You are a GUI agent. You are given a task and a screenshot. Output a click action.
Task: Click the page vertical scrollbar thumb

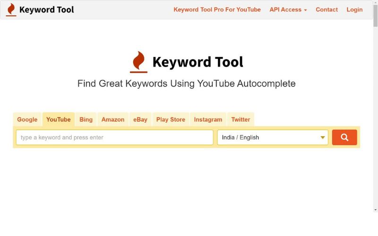click(375, 16)
